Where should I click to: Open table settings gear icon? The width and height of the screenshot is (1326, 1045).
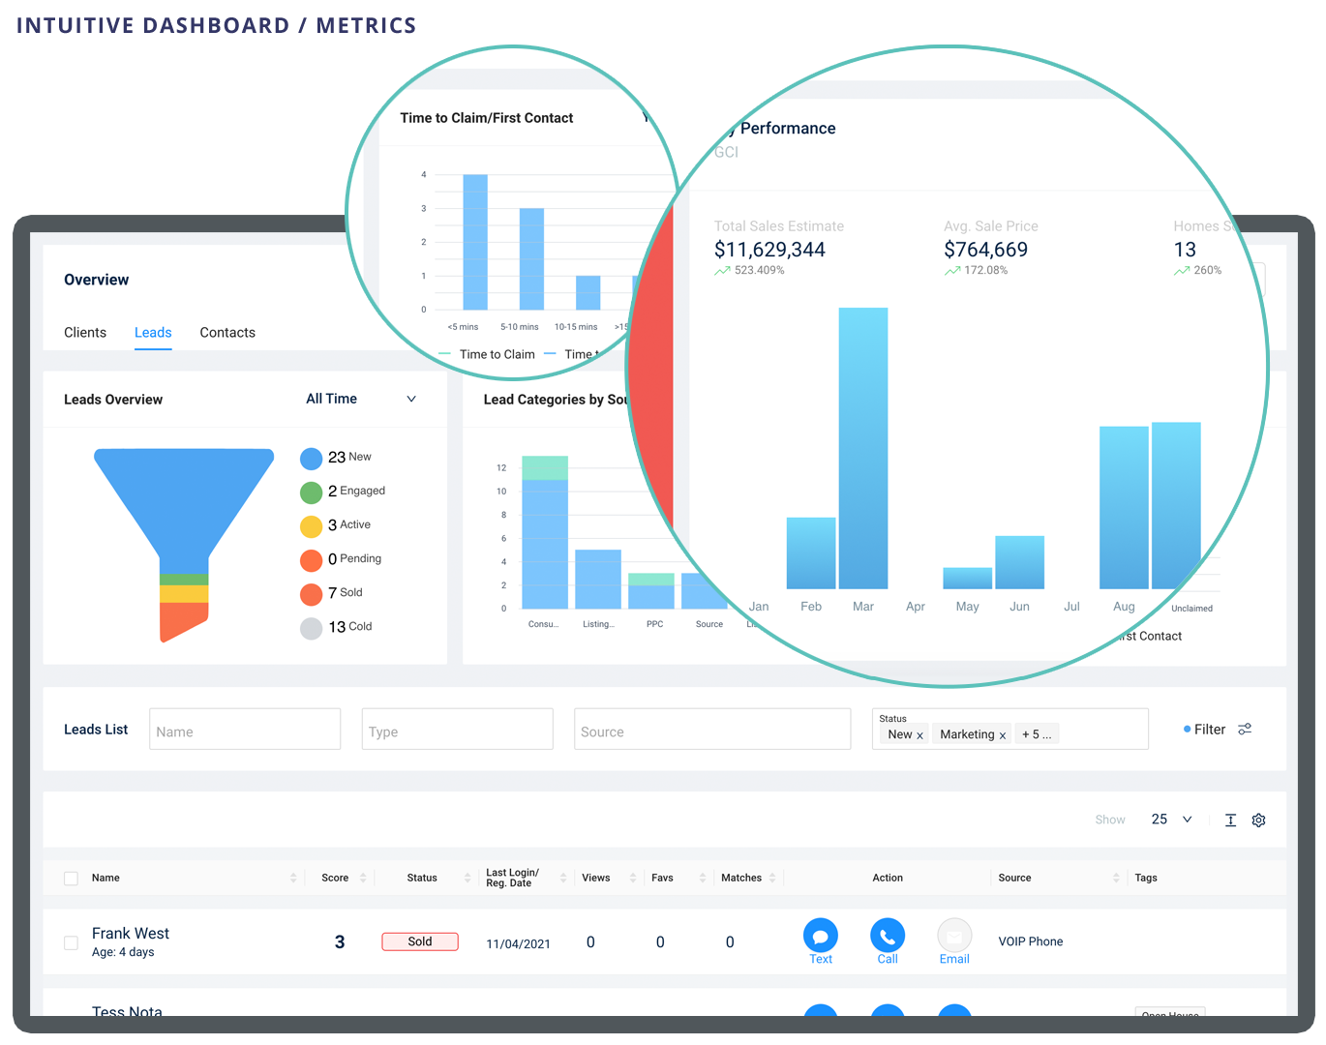[1258, 820]
